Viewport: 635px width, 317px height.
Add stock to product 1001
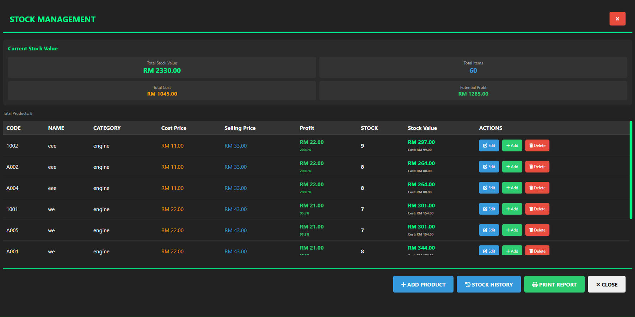[512, 209]
